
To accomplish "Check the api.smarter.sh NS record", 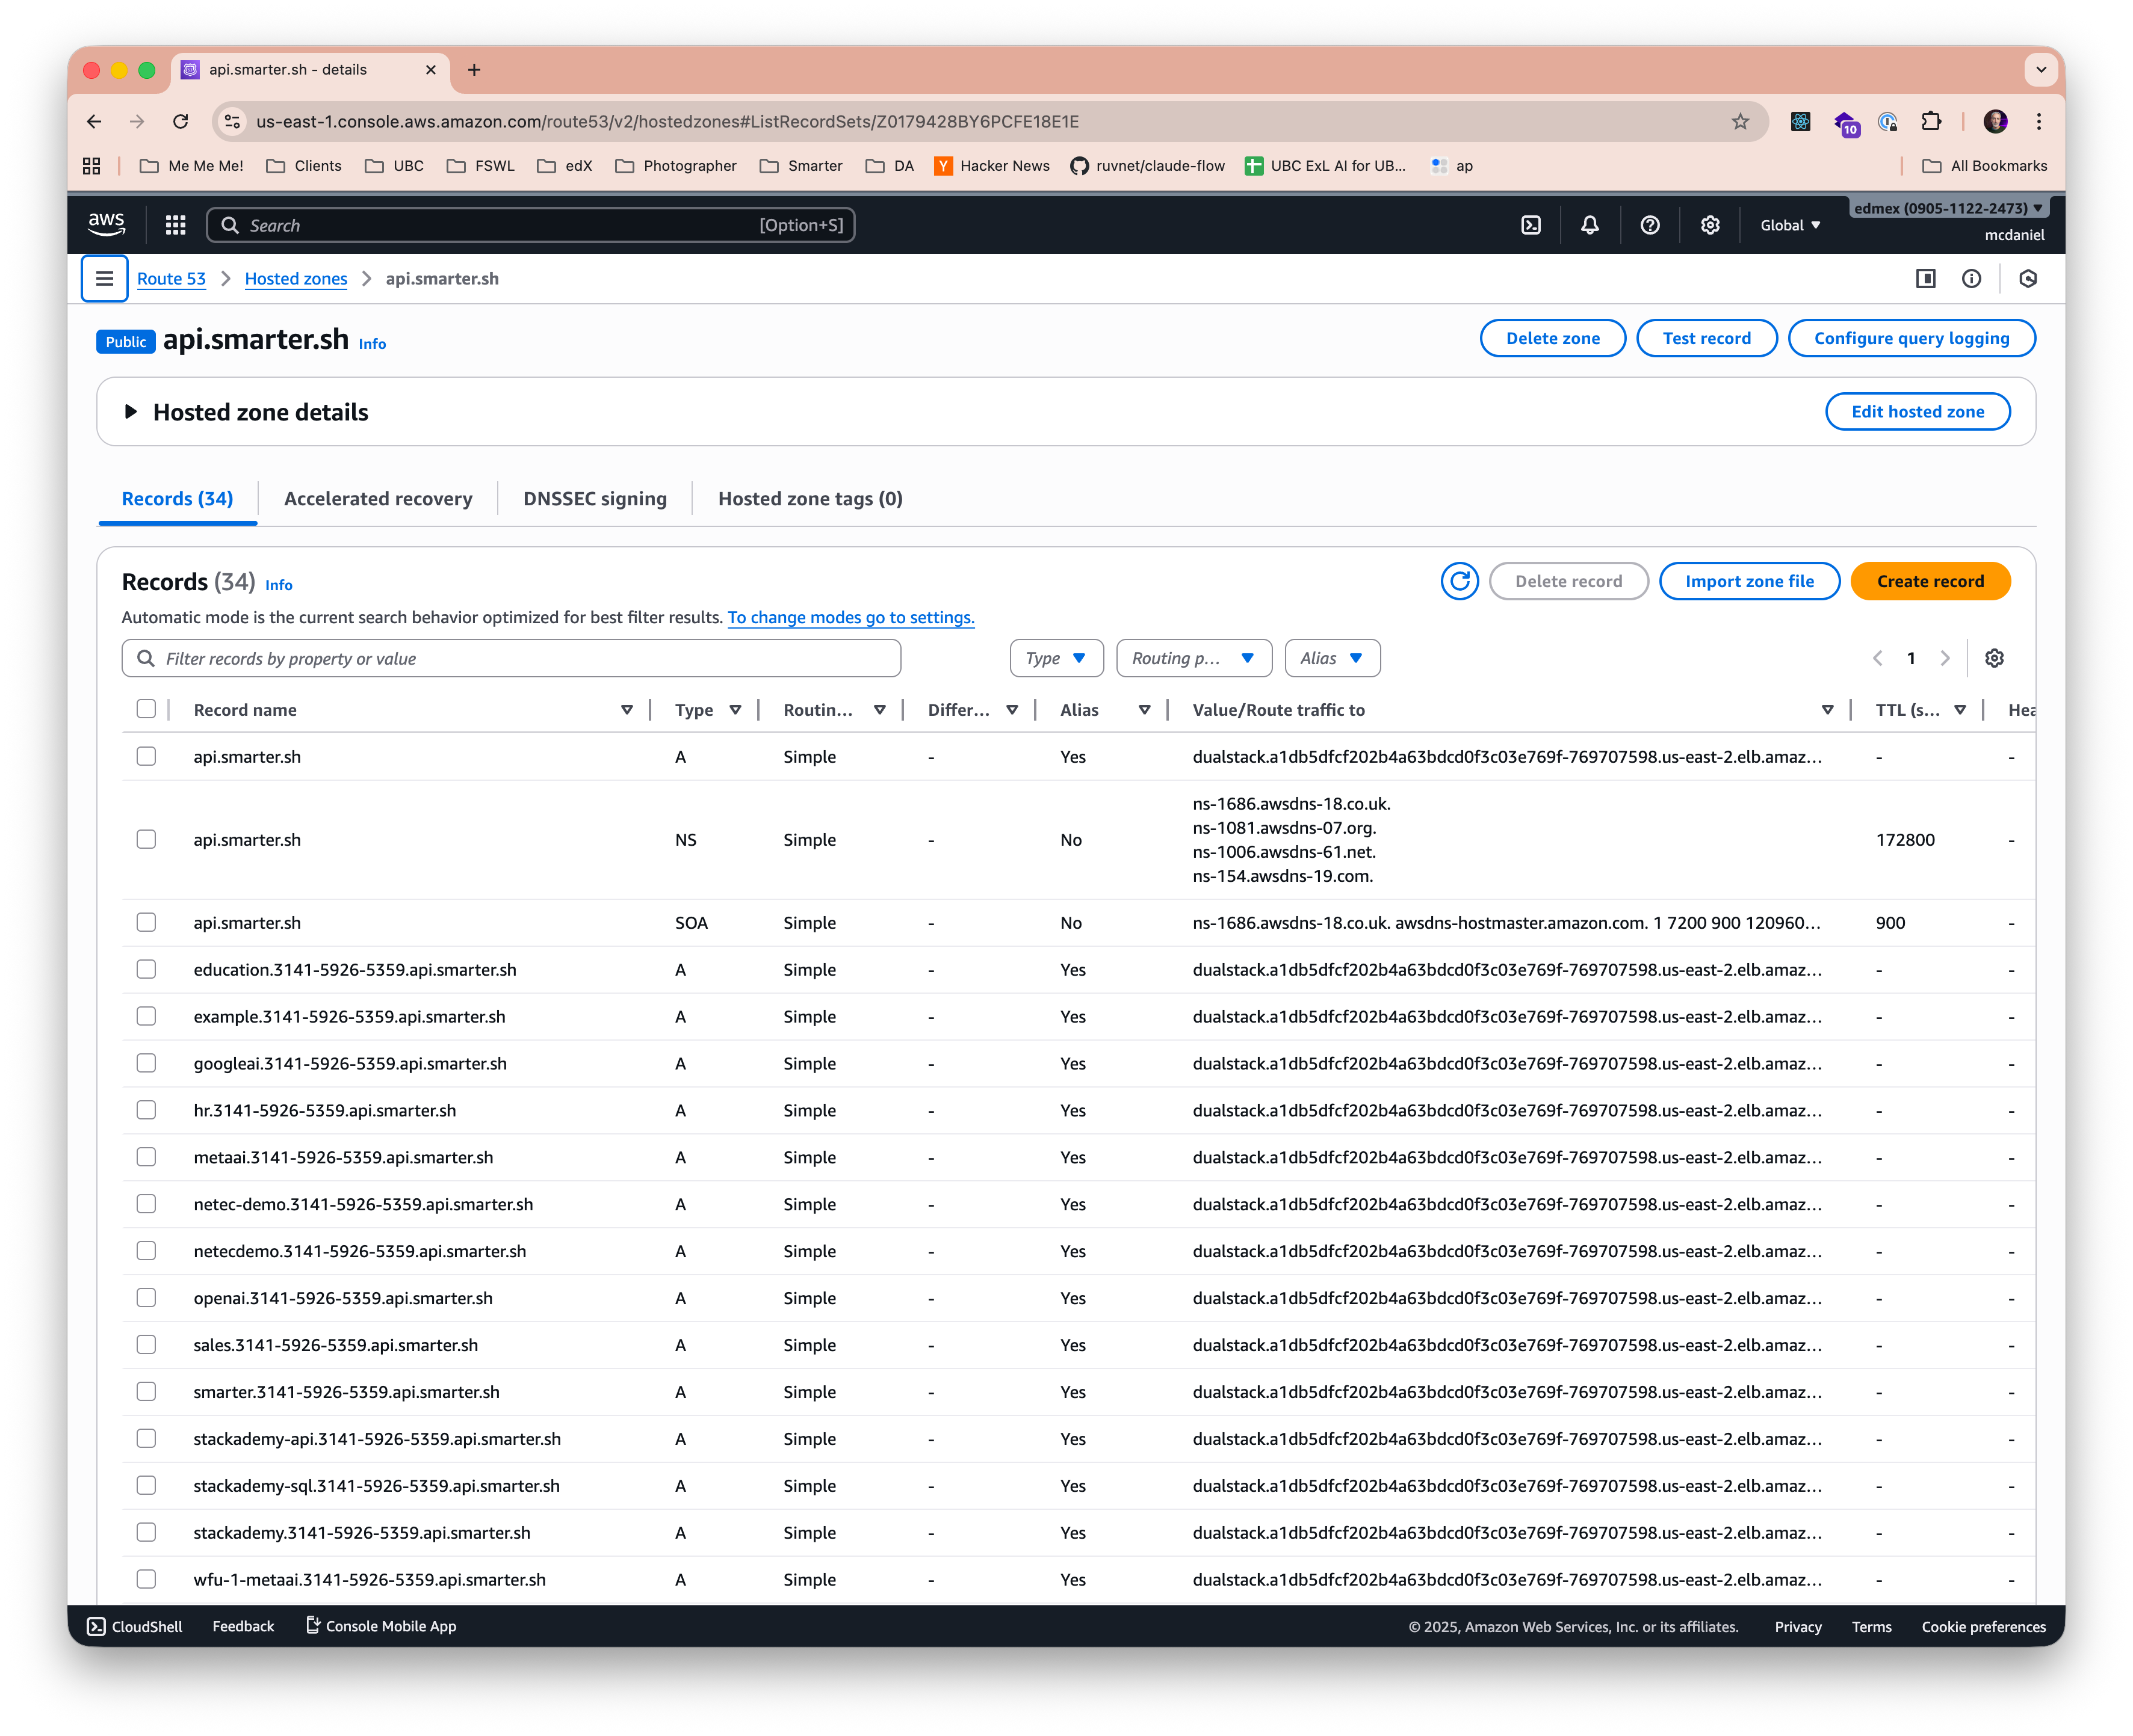I will coord(146,839).
